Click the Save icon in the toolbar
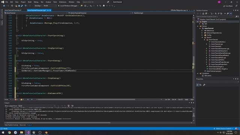 pos(19,6)
